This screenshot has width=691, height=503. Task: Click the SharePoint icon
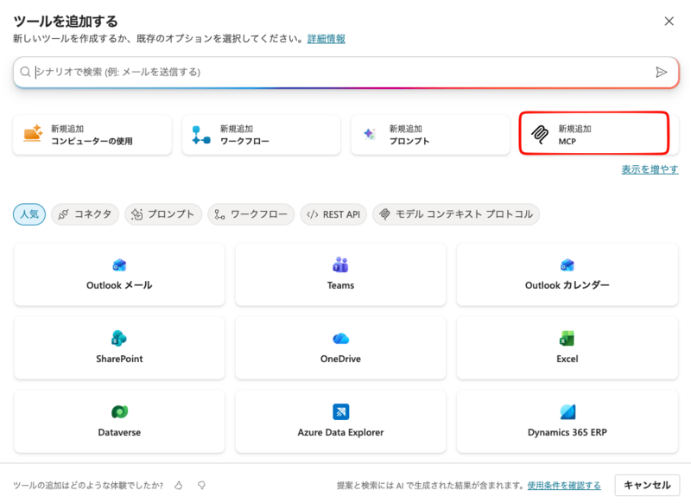pos(119,338)
